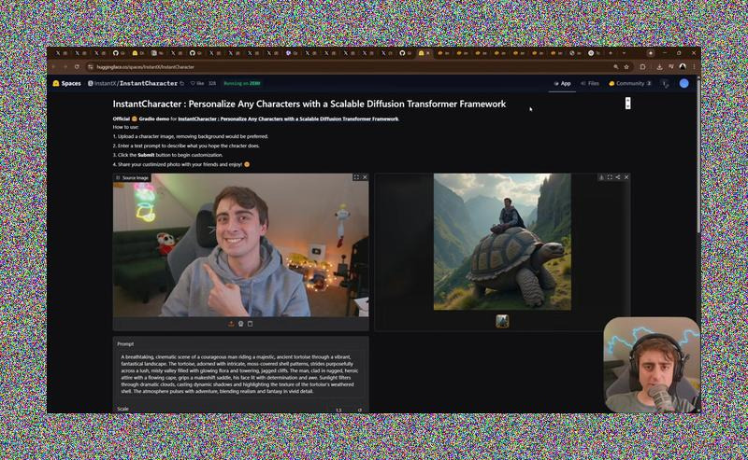Switch to the Files tab
Viewport: 748px width, 460px height.
[590, 83]
